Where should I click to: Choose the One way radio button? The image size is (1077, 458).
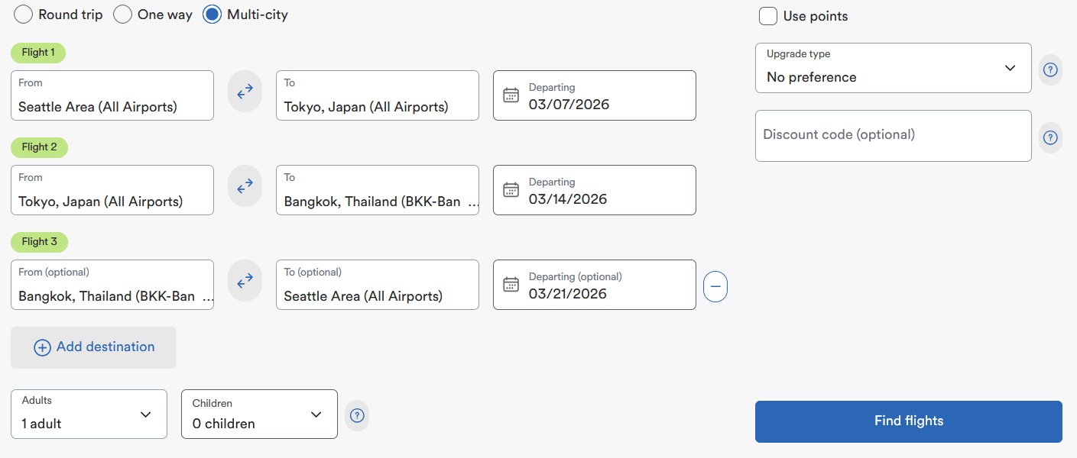[123, 15]
